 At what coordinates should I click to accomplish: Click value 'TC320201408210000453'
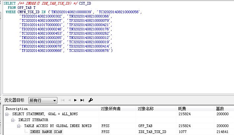click(x=41, y=33)
